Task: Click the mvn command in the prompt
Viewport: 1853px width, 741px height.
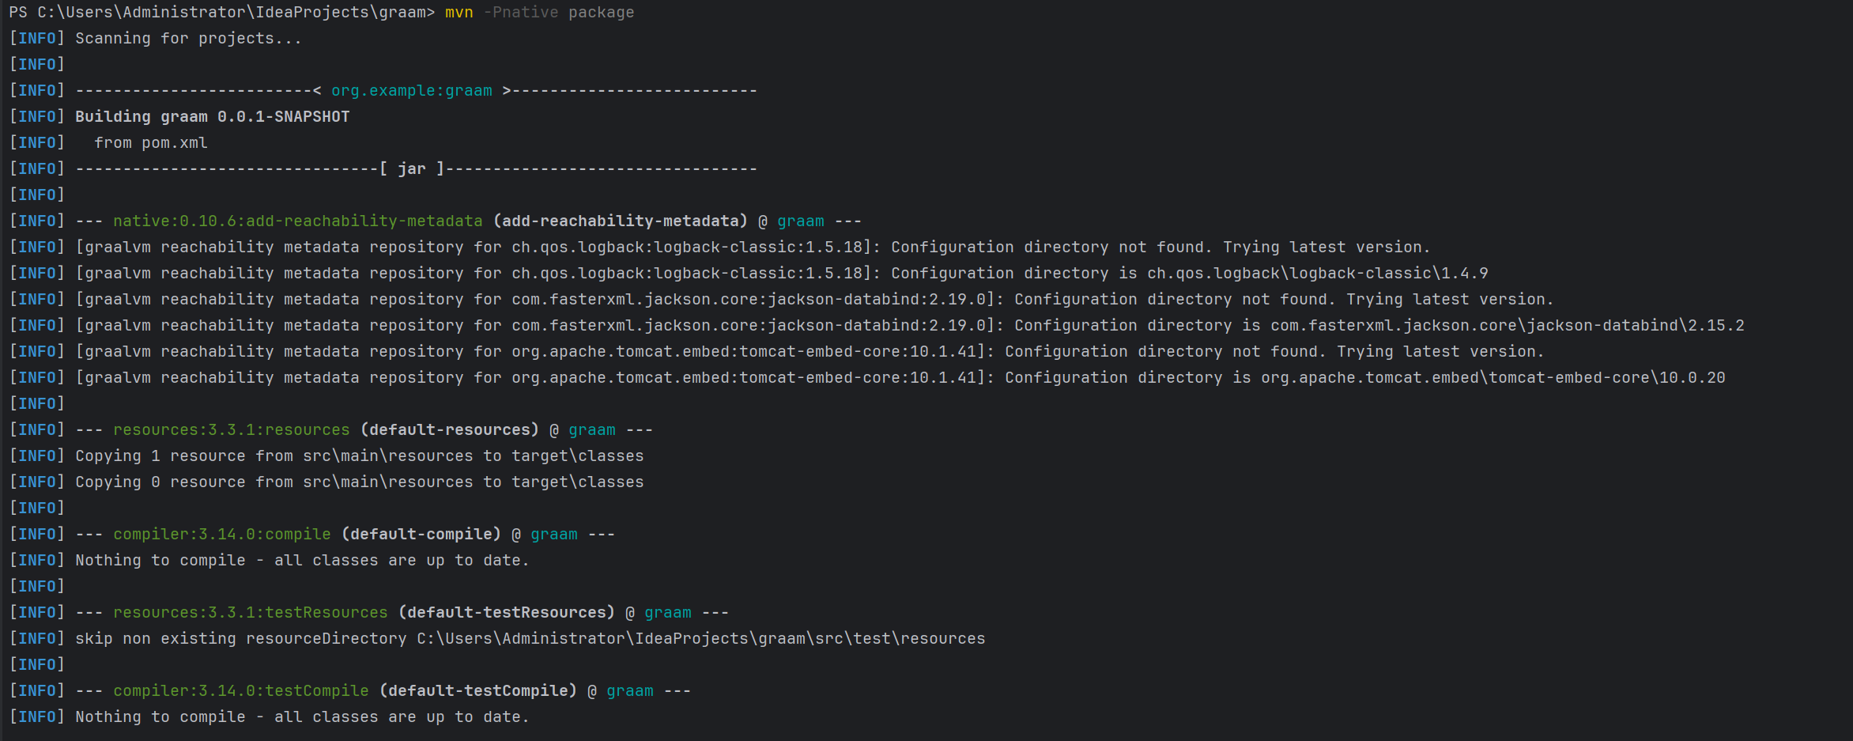Action: (459, 13)
